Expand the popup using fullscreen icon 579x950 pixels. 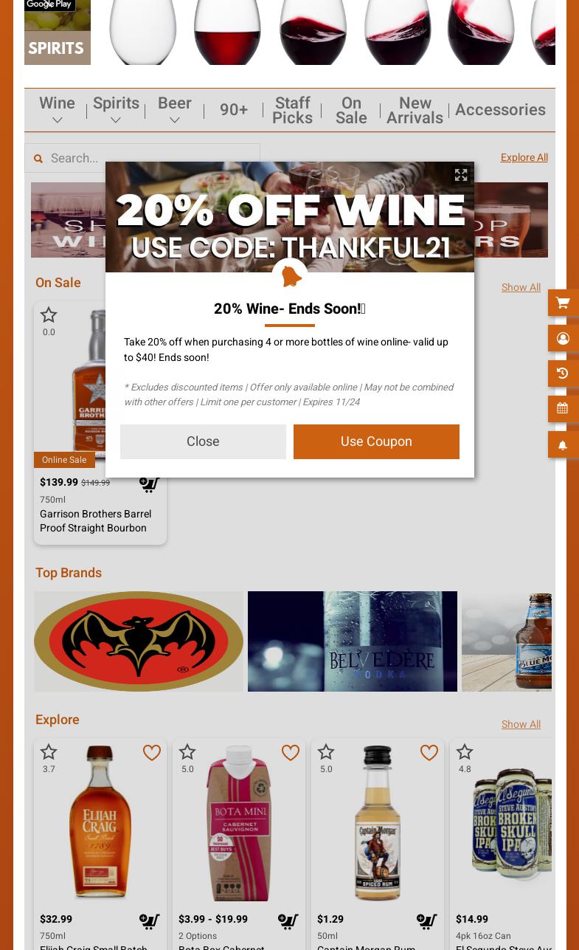click(461, 175)
